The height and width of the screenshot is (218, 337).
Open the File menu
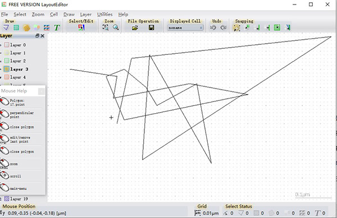pos(4,15)
